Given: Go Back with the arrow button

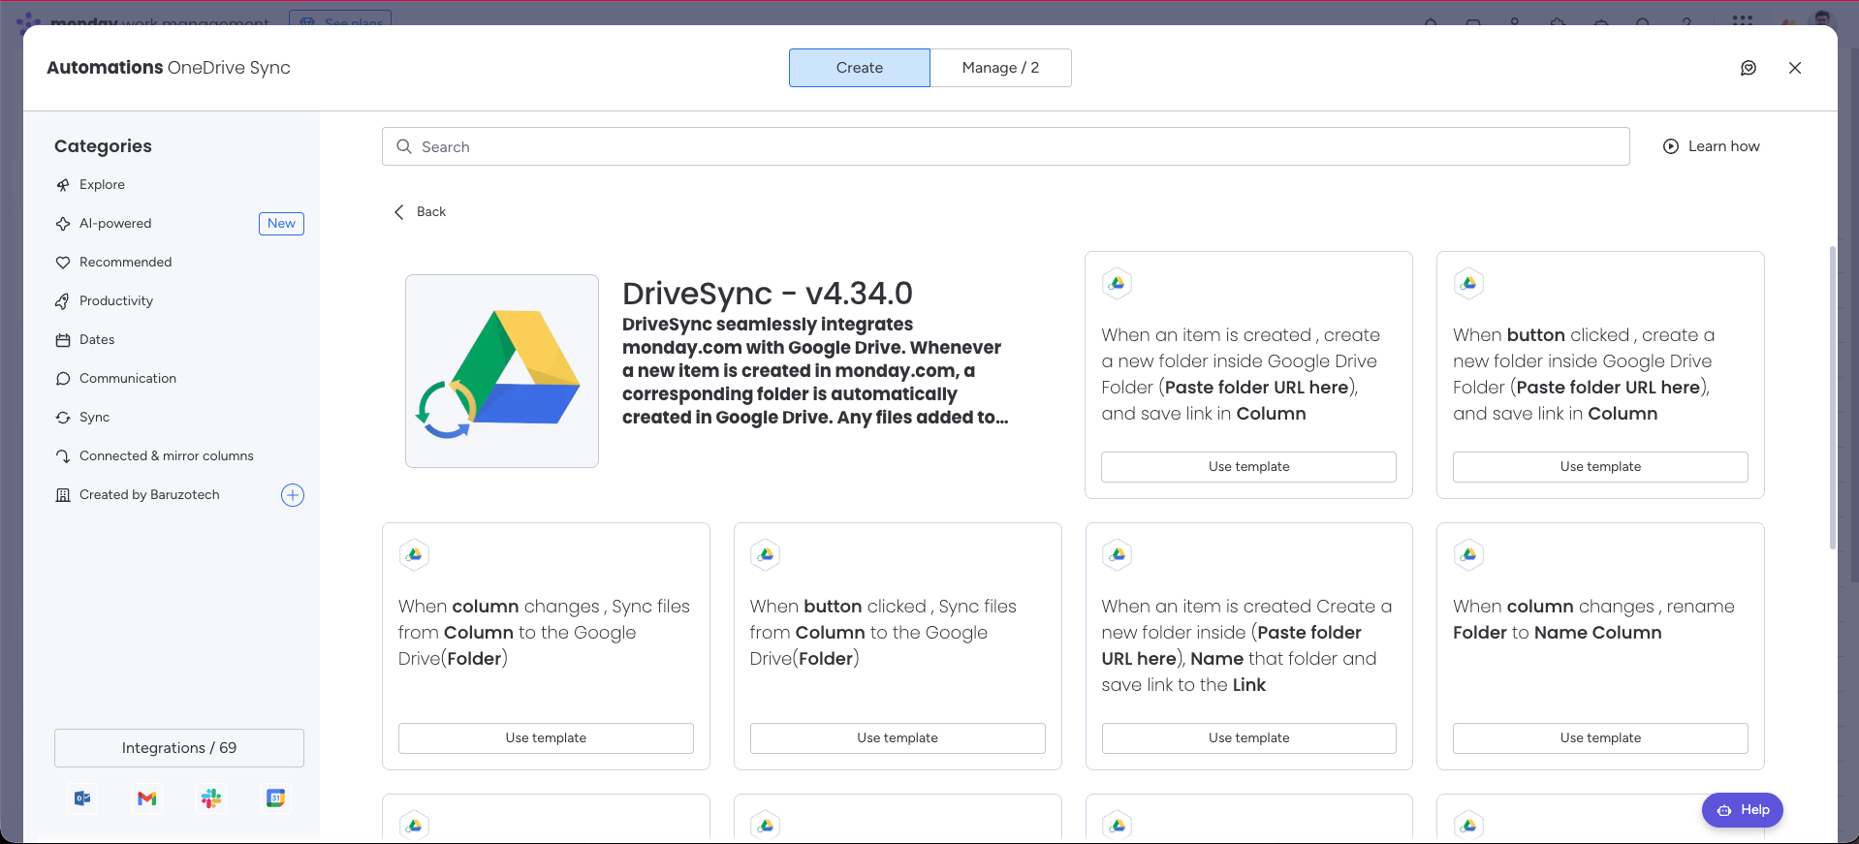Looking at the screenshot, I should click(420, 212).
